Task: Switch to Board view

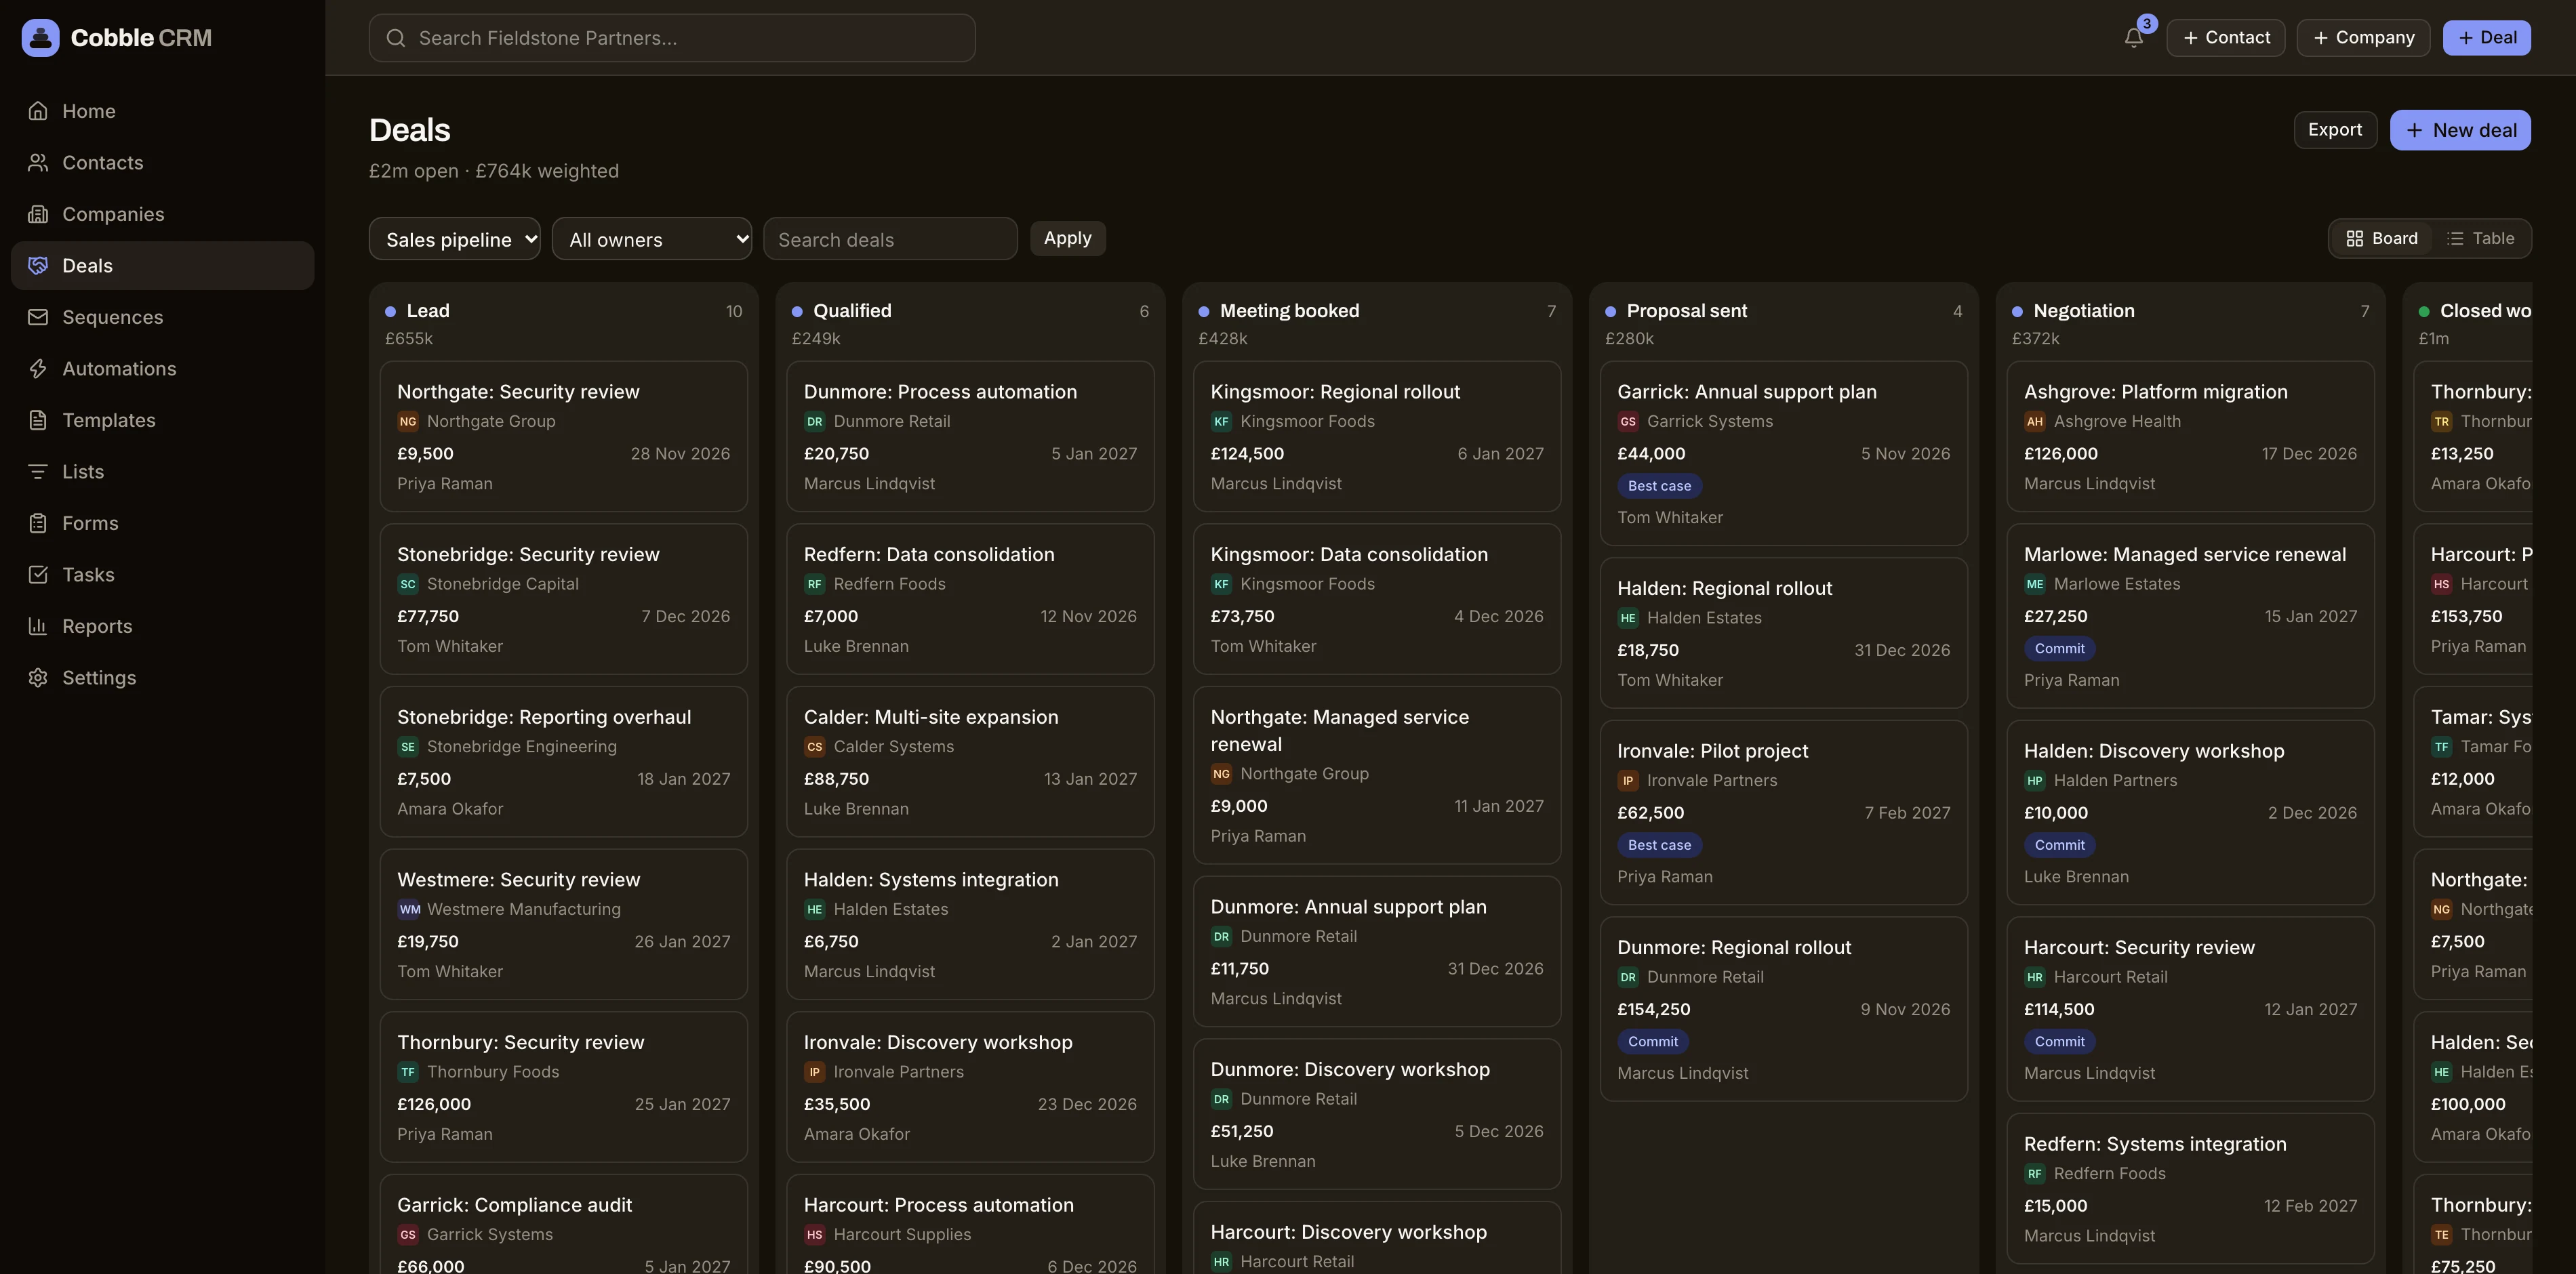Action: pyautogui.click(x=2382, y=239)
